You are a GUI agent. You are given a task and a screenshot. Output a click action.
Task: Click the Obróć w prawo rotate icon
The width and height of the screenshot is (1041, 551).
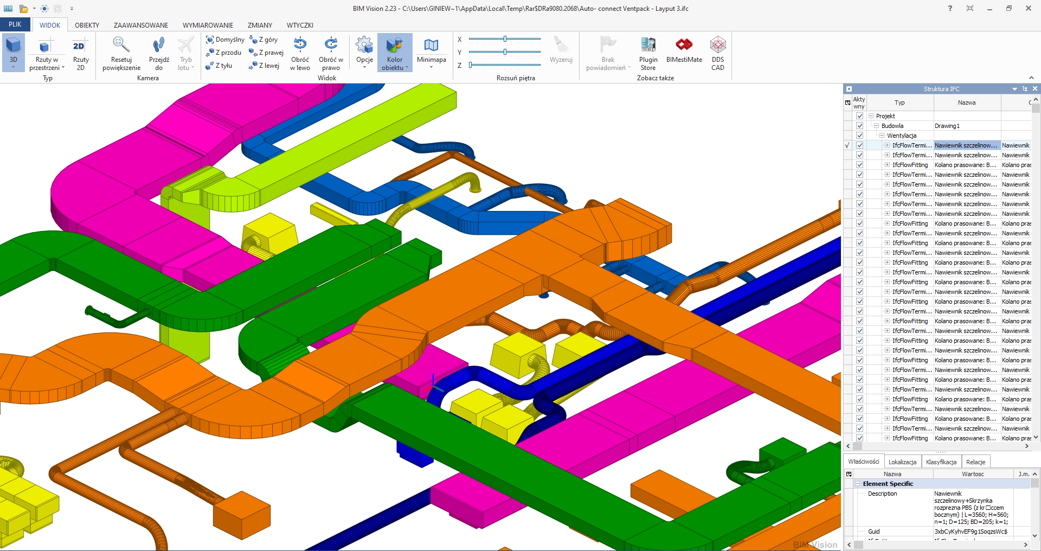(331, 44)
